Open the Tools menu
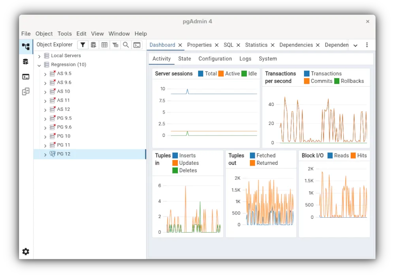Viewport: 395px width, 276px height. (64, 34)
